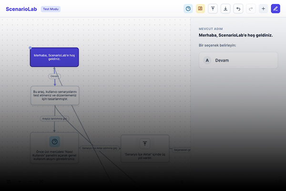Add a new node with plus icon
This screenshot has height=191, width=286.
(x=263, y=9)
